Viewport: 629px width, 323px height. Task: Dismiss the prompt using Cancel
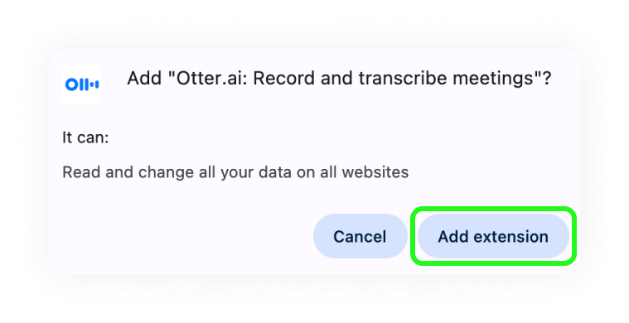(360, 236)
